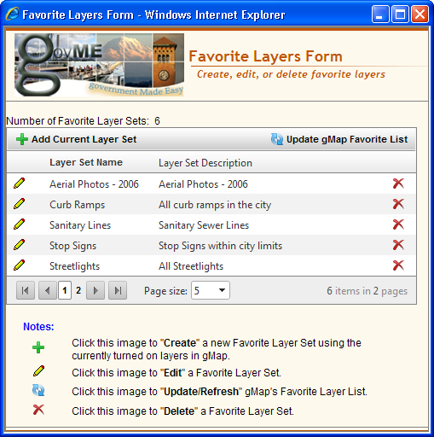This screenshot has width=434, height=437.
Task: Click the pencil icon for Sanitary Lines
Action: tap(19, 224)
